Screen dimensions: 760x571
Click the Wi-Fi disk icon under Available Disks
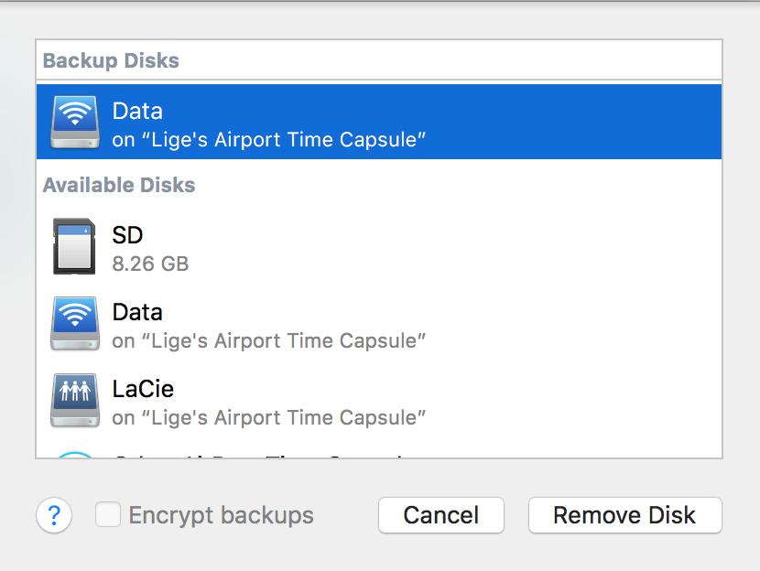coord(74,324)
